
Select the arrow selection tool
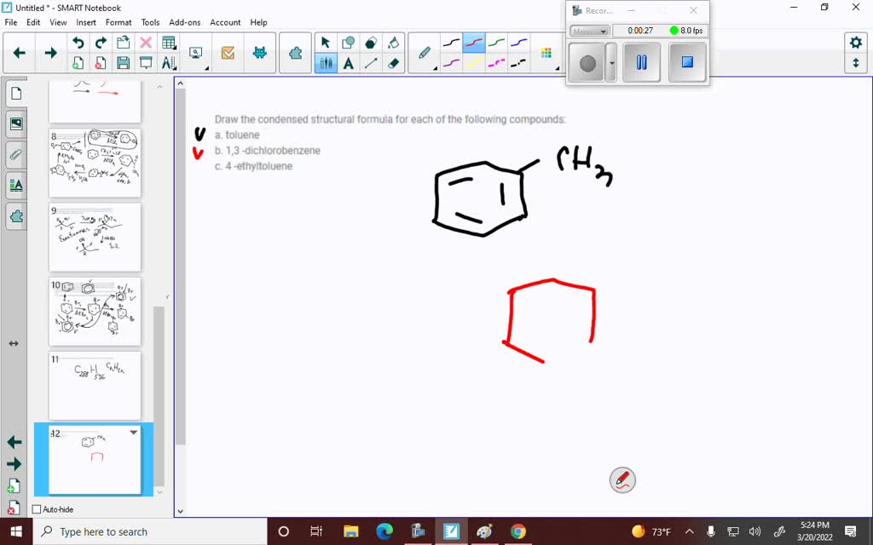click(x=324, y=41)
